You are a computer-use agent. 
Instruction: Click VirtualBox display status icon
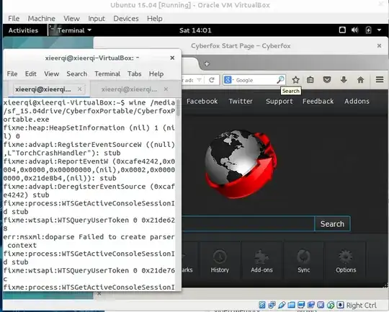[301, 305]
